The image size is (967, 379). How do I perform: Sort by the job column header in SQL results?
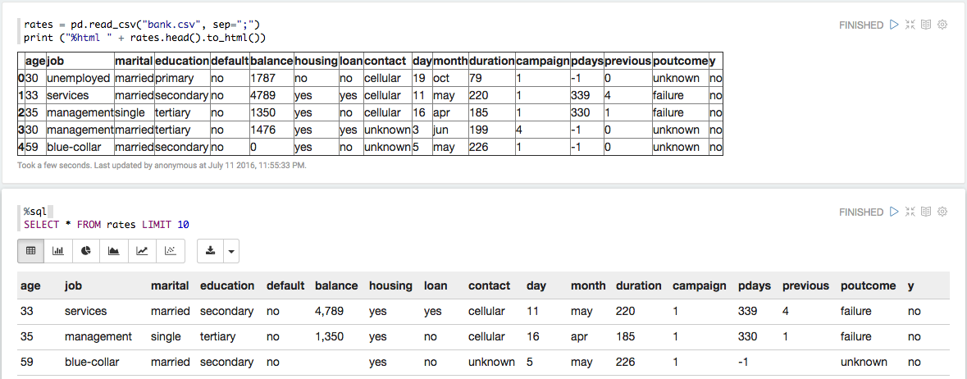click(x=73, y=285)
